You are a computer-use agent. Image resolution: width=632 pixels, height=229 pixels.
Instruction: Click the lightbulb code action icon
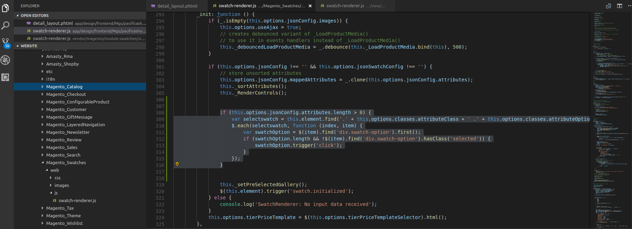pos(177,165)
